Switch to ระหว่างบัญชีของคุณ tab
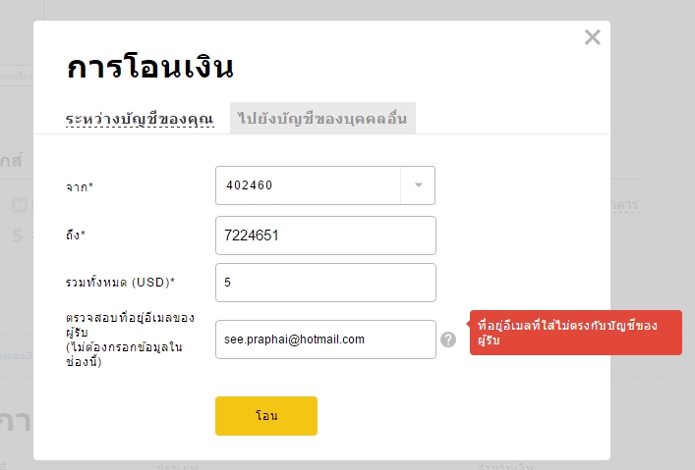This screenshot has height=470, width=695. pos(140,119)
